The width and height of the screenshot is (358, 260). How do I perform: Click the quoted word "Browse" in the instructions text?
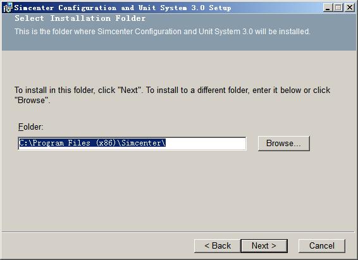click(32, 101)
